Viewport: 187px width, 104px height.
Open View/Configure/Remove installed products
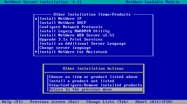pos(96,85)
